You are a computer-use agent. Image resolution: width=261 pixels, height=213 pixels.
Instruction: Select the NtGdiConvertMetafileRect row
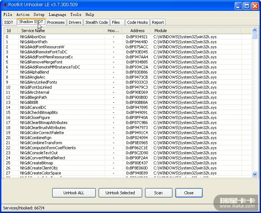pyautogui.click(x=128, y=158)
